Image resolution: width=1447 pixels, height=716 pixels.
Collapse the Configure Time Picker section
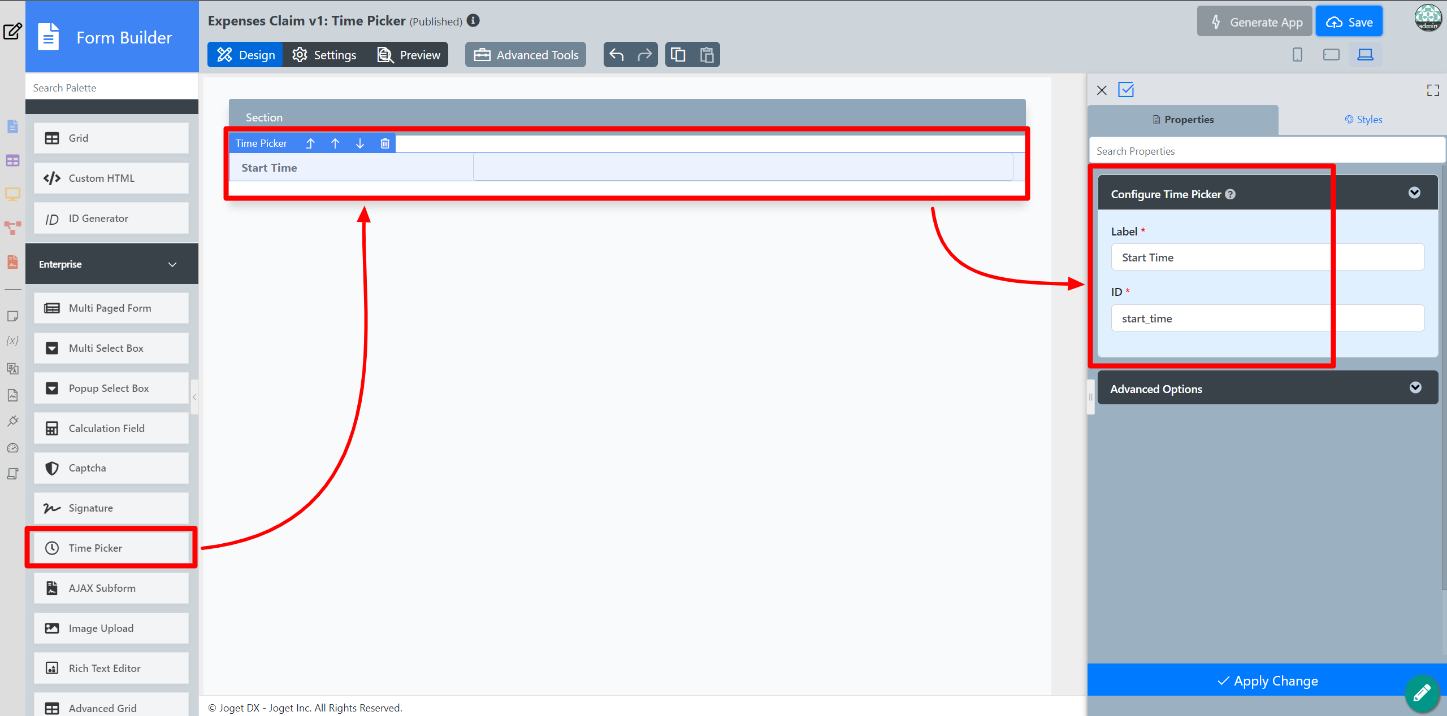click(1414, 193)
